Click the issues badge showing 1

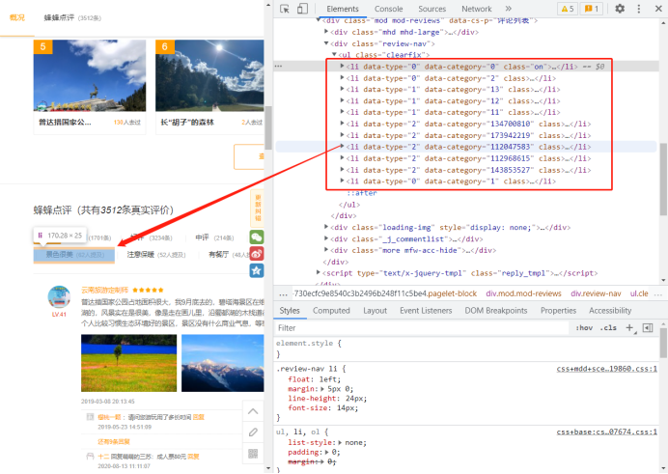592,9
